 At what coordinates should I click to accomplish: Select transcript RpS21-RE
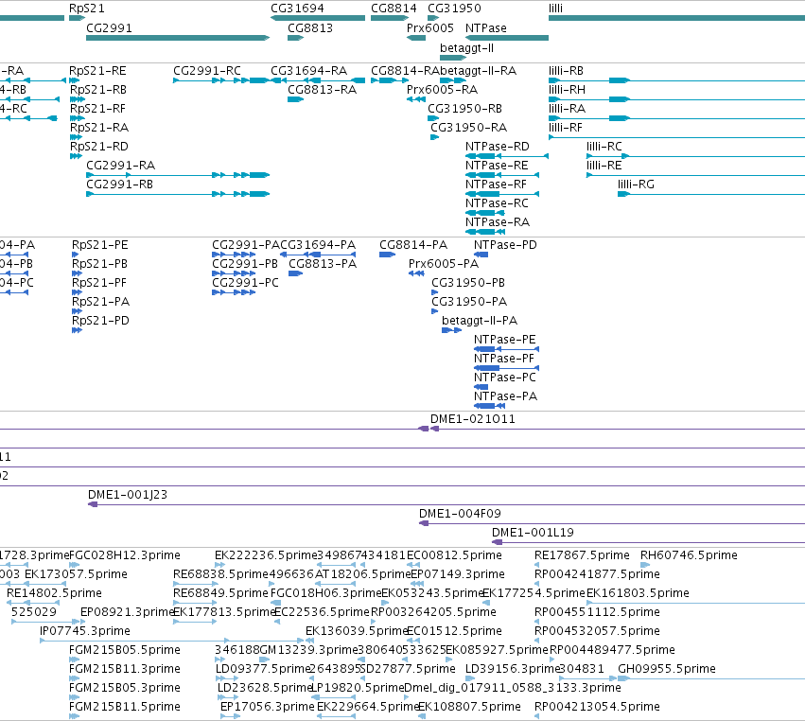[97, 71]
